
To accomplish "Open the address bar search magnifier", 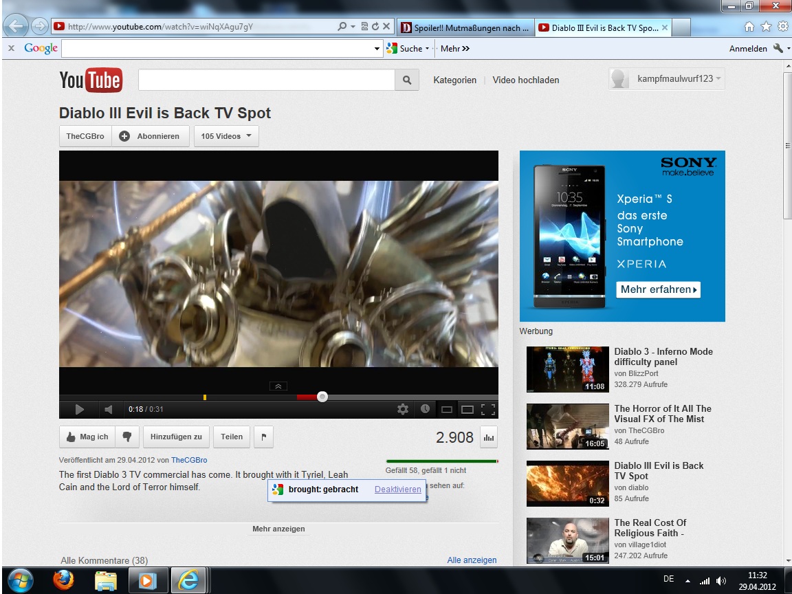I will 342,27.
